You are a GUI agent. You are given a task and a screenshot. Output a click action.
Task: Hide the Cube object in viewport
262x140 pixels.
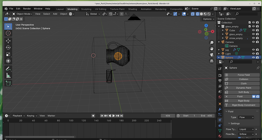(254, 30)
